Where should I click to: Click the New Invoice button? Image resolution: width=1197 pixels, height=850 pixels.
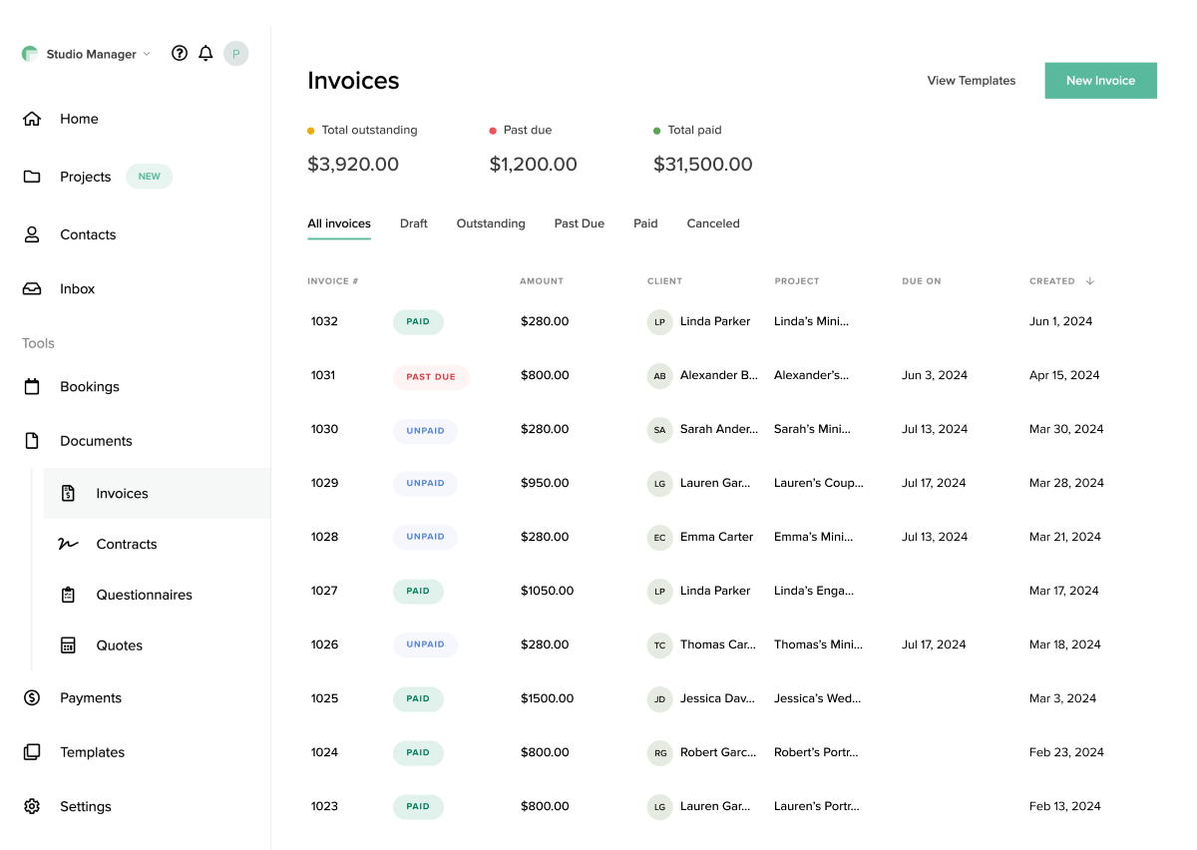point(1101,81)
